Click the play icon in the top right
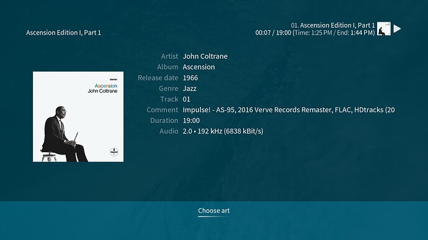This screenshot has width=428, height=240. pyautogui.click(x=397, y=29)
